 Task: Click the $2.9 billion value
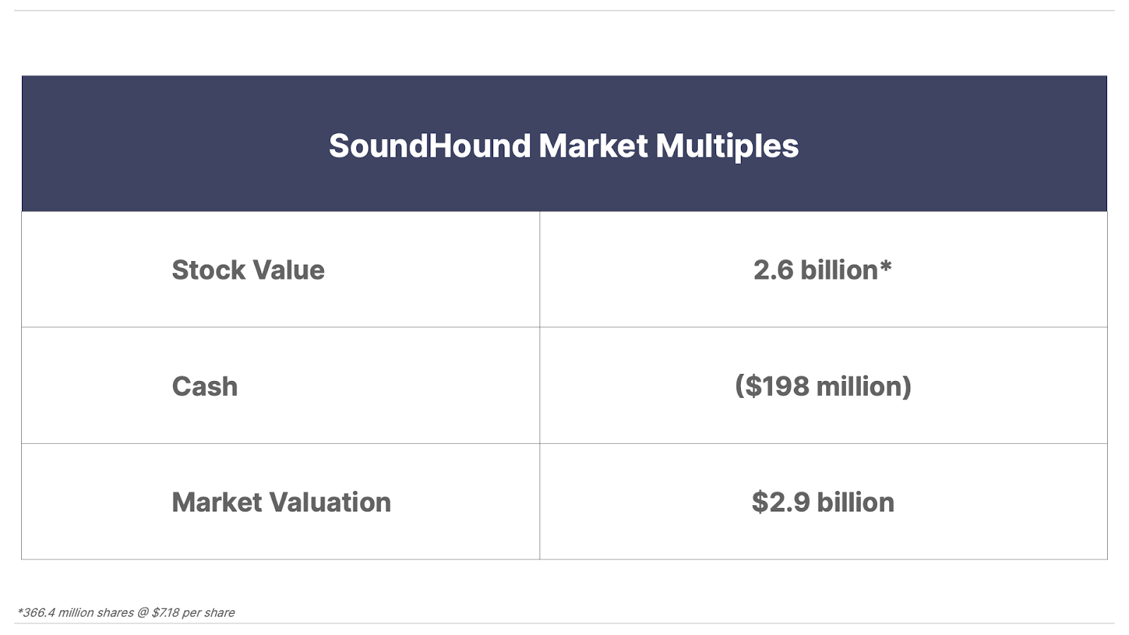click(x=823, y=502)
